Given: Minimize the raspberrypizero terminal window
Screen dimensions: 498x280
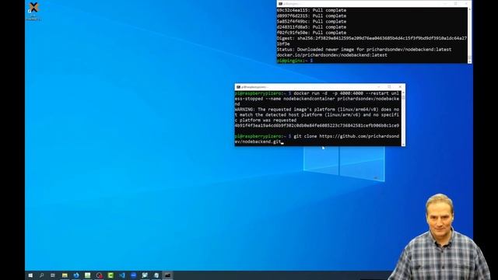Looking at the screenshot, I should coord(379,86).
